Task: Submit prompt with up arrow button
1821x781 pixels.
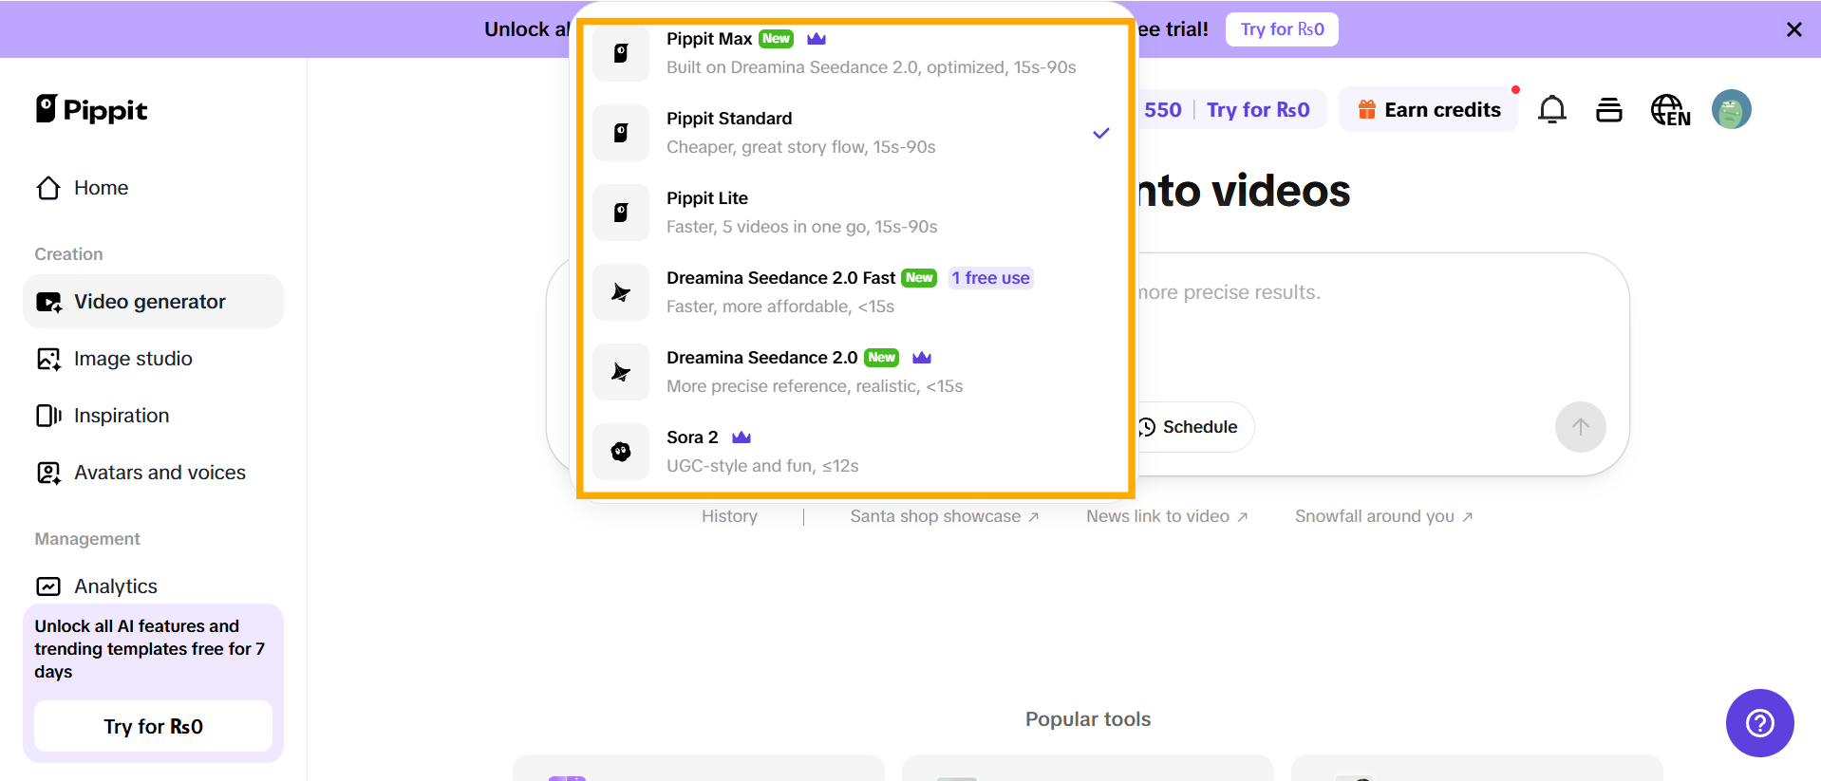Action: (1580, 427)
